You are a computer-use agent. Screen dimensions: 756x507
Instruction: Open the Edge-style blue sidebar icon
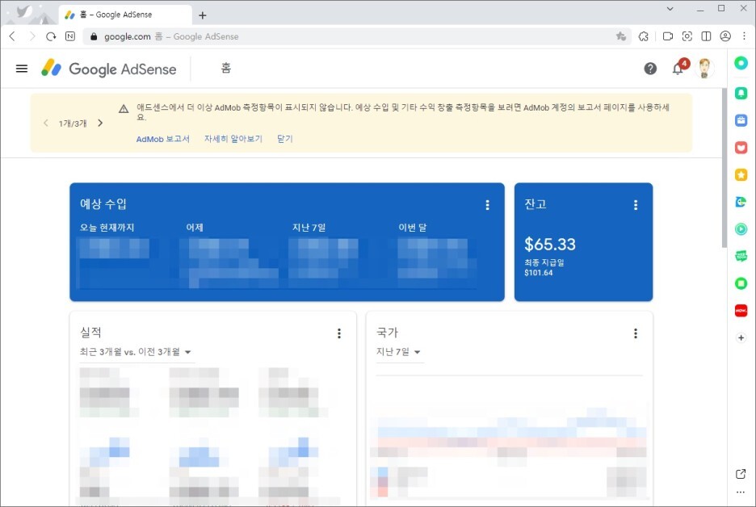point(741,202)
